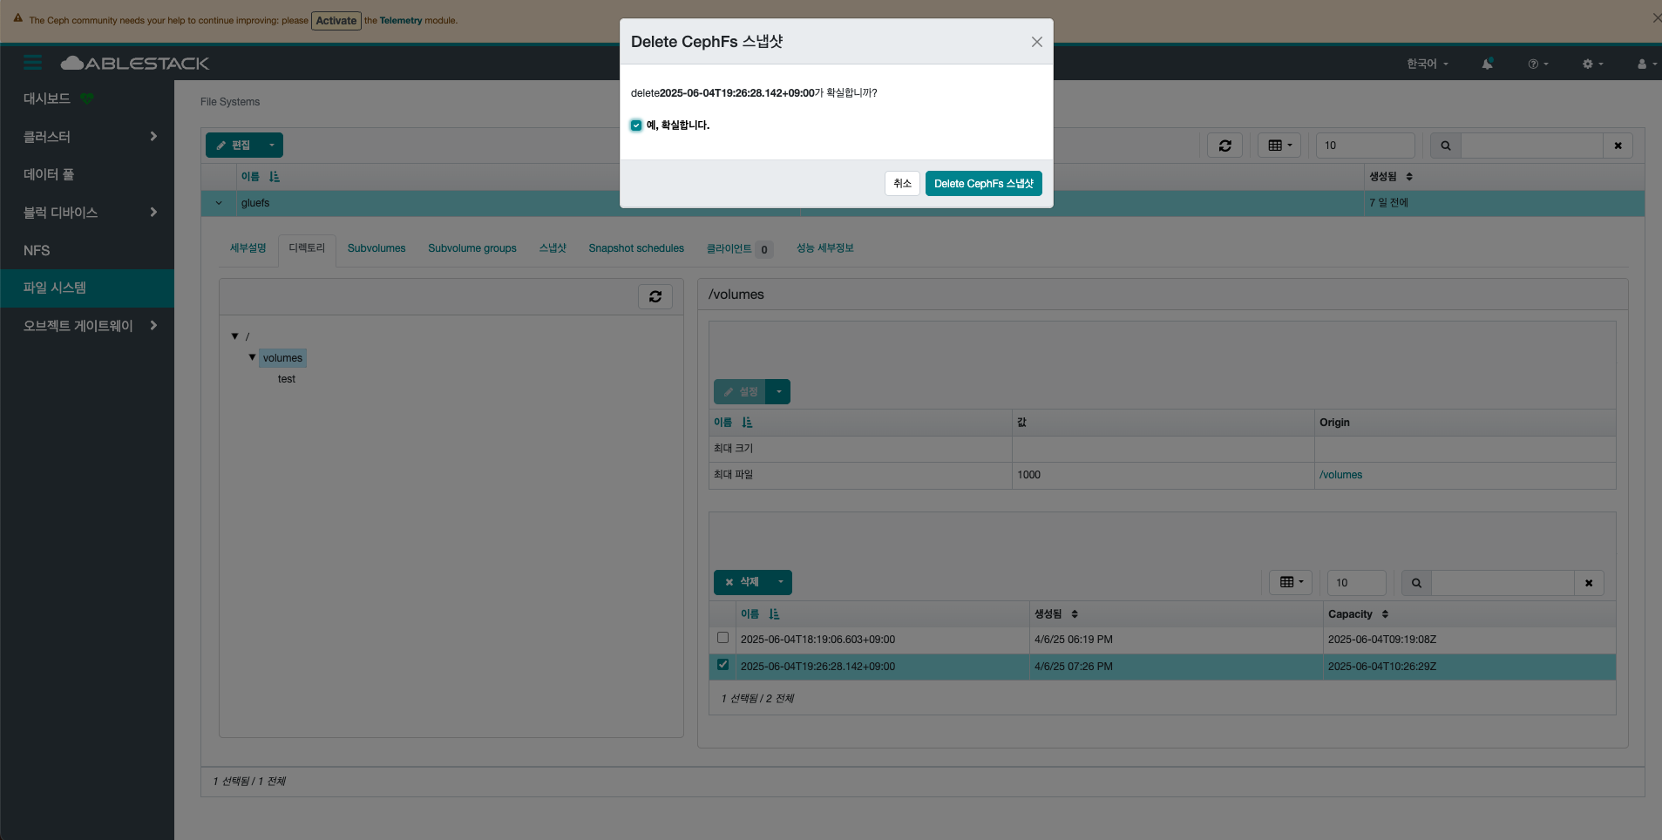Viewport: 1662px width, 840px height.
Task: Clear the snapshot search field
Action: [1588, 583]
